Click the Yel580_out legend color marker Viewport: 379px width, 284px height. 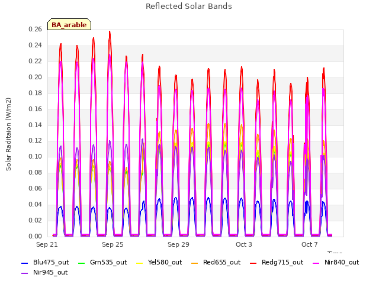[x=140, y=263]
